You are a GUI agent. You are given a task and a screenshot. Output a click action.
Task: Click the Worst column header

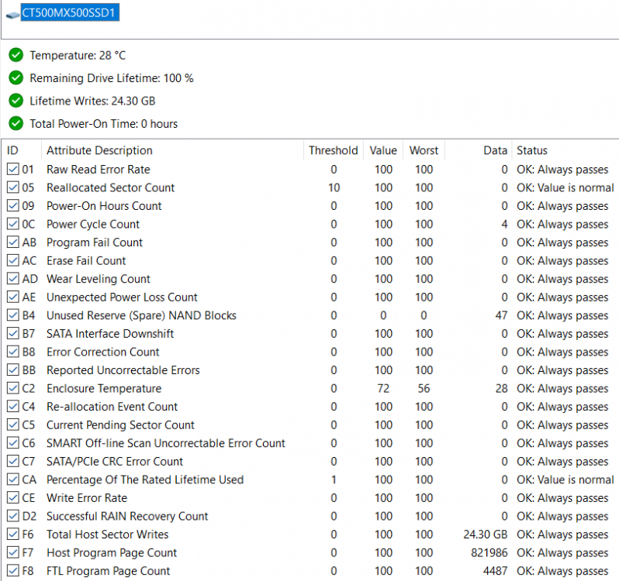[x=424, y=150]
